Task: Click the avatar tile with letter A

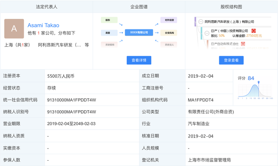Action: [x=14, y=29]
